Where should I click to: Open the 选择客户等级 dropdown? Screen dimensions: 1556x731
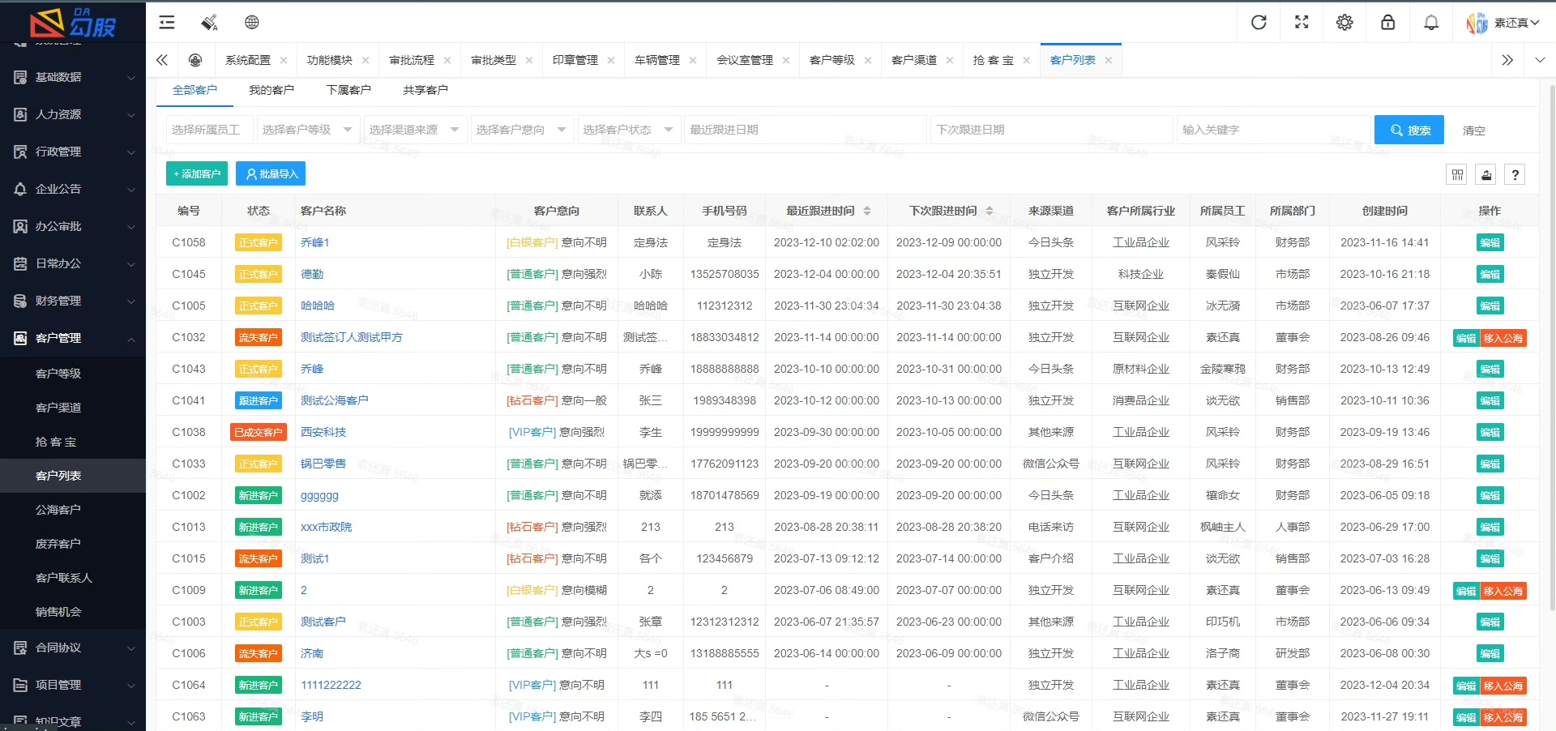coord(307,130)
